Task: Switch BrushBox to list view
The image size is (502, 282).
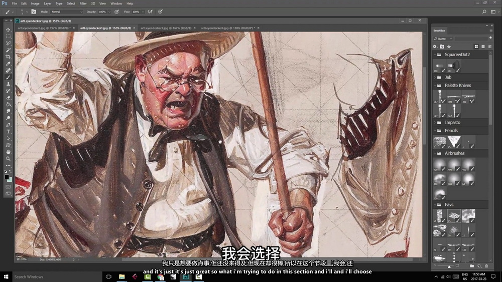Action: pyautogui.click(x=483, y=47)
